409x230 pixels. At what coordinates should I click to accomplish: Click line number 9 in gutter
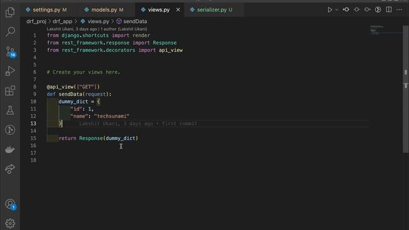click(x=35, y=94)
